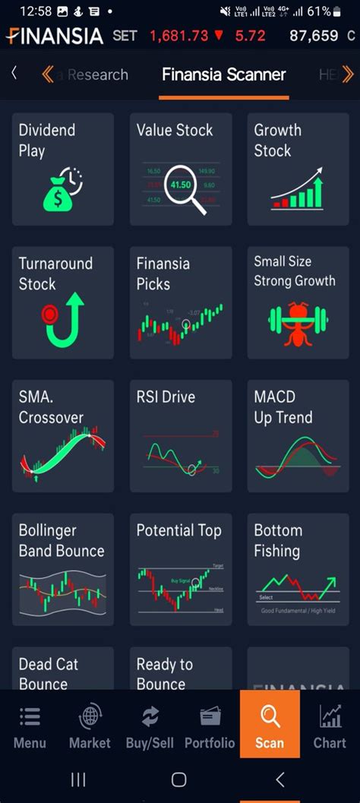Tap the thin back chevron at top left
The image size is (360, 803).
[x=14, y=73]
